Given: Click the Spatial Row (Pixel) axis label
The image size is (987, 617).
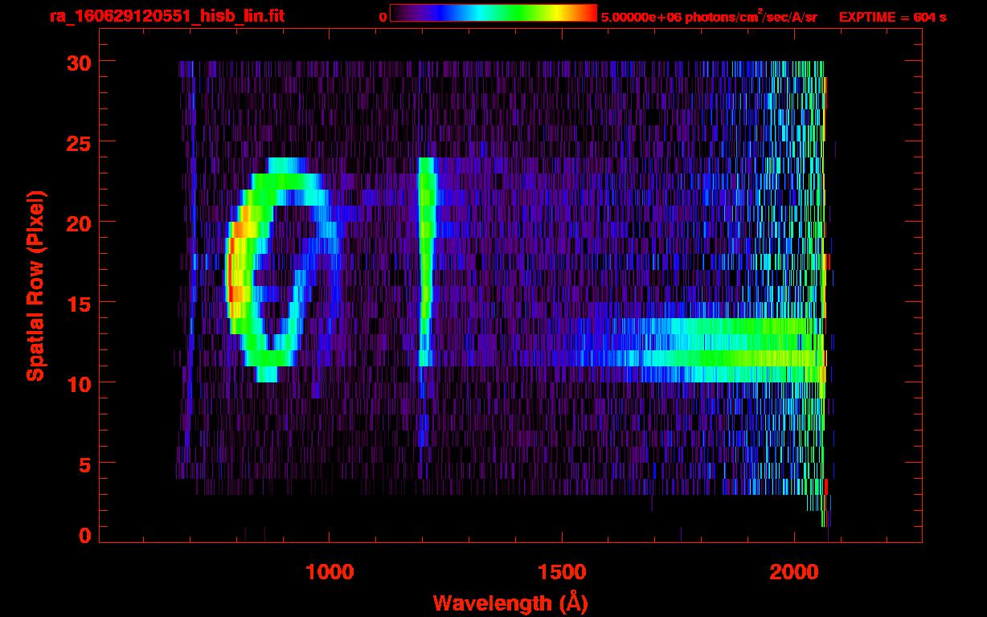Looking at the screenshot, I should coord(35,285).
